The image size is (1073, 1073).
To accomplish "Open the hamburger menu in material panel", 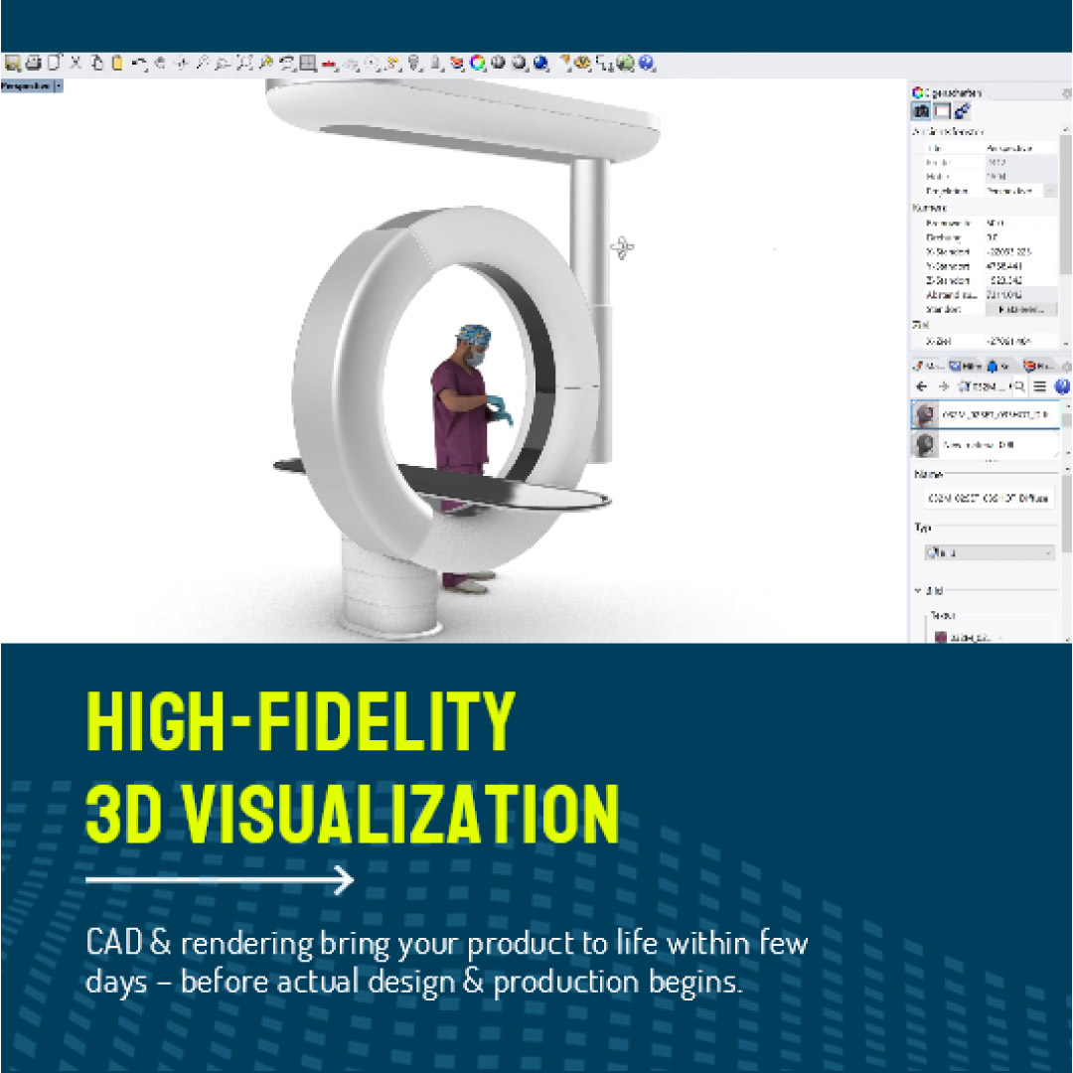I will pyautogui.click(x=1039, y=386).
